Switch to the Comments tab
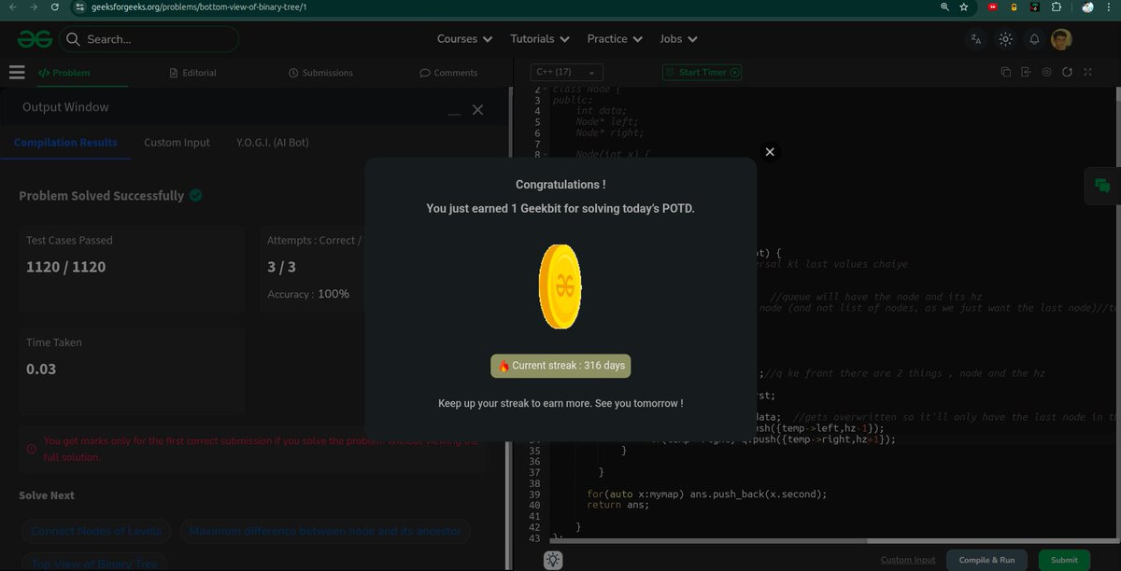 pyautogui.click(x=448, y=73)
